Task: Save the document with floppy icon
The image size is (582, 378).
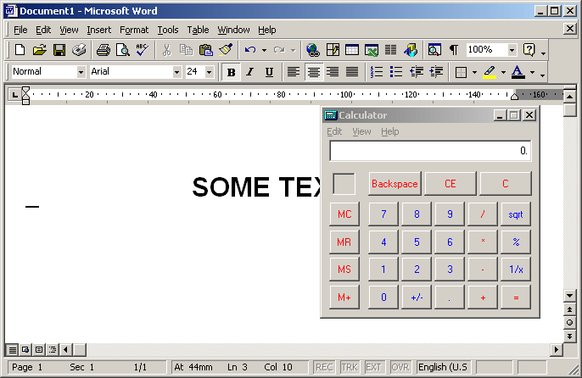Action: coord(59,50)
